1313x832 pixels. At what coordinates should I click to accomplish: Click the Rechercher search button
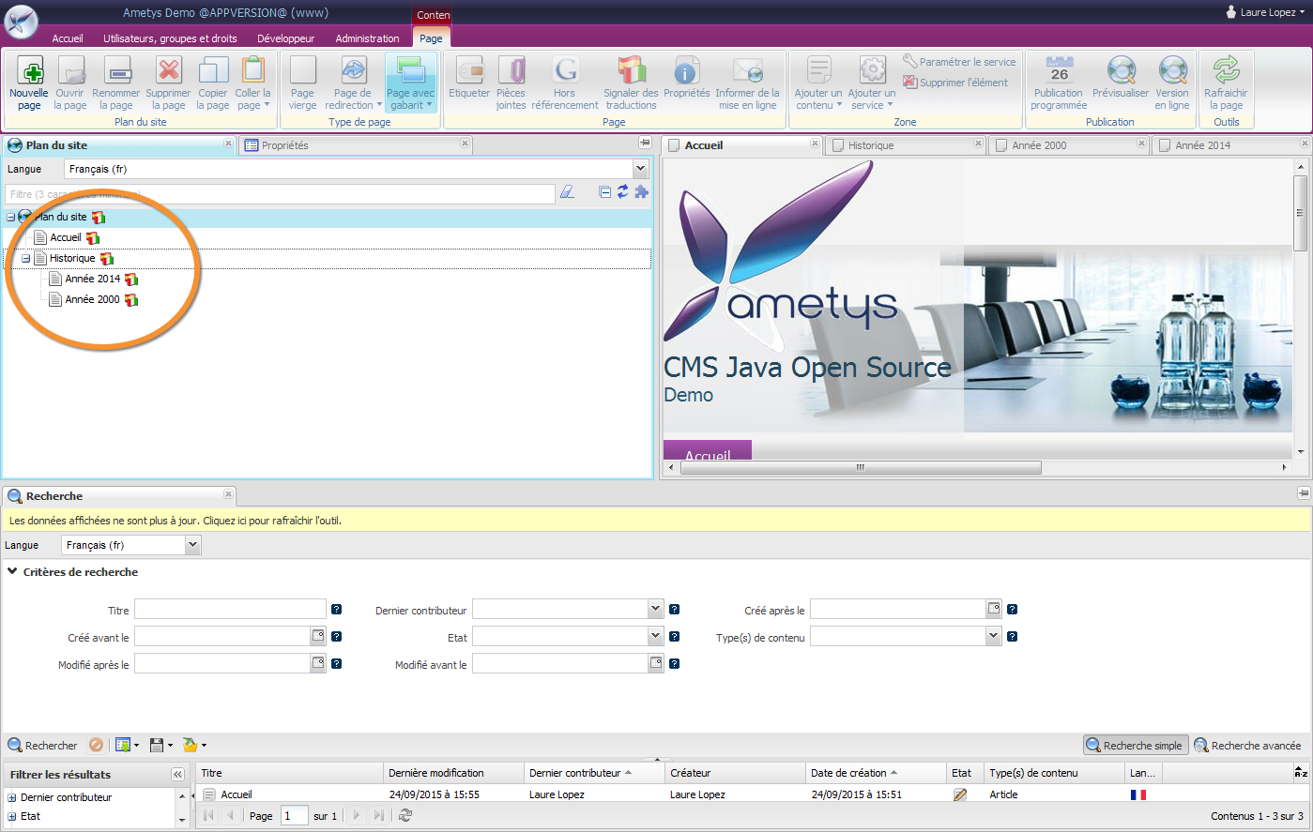pos(43,746)
